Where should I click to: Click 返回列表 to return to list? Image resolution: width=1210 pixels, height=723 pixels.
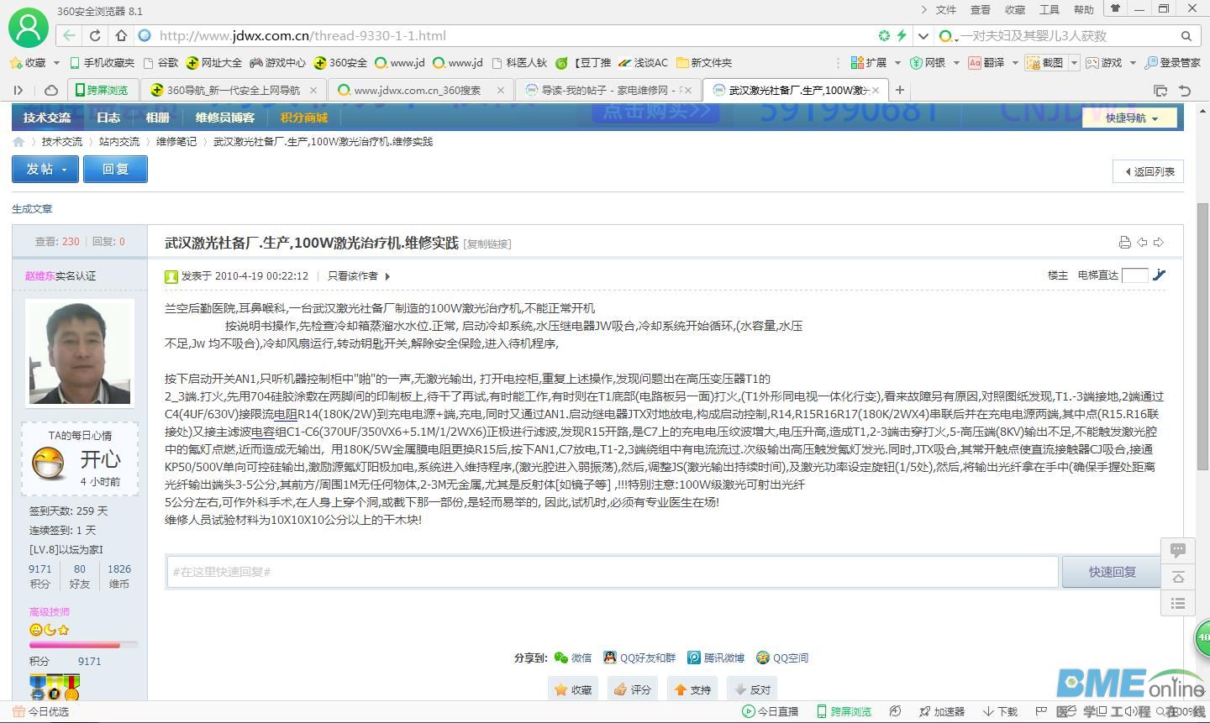click(1149, 172)
